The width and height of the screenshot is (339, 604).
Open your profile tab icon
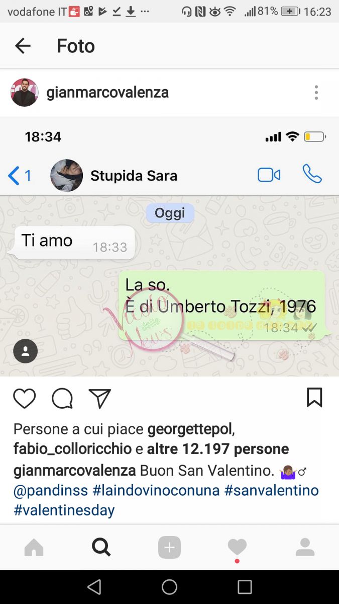click(305, 547)
